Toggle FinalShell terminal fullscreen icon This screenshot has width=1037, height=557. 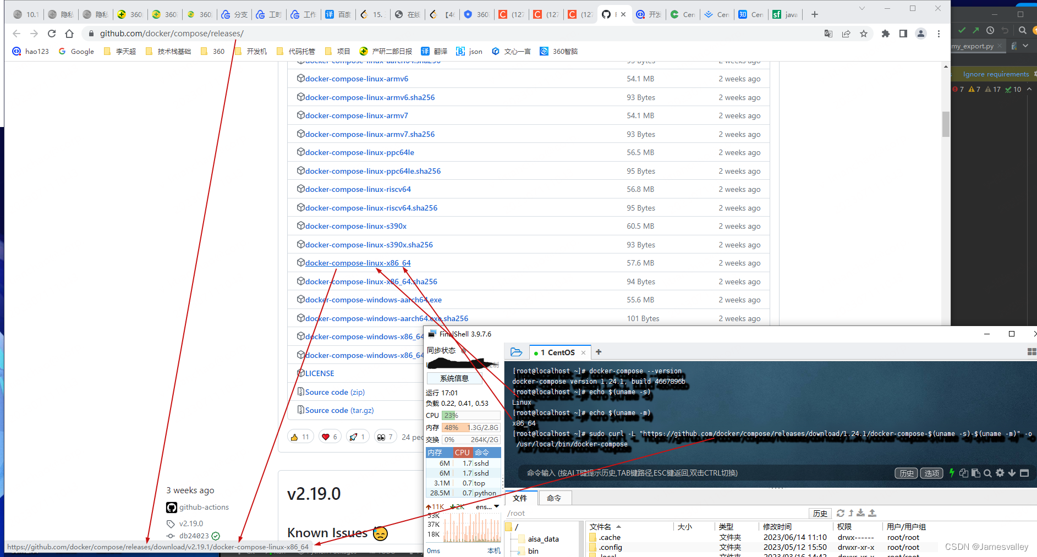(1024, 473)
